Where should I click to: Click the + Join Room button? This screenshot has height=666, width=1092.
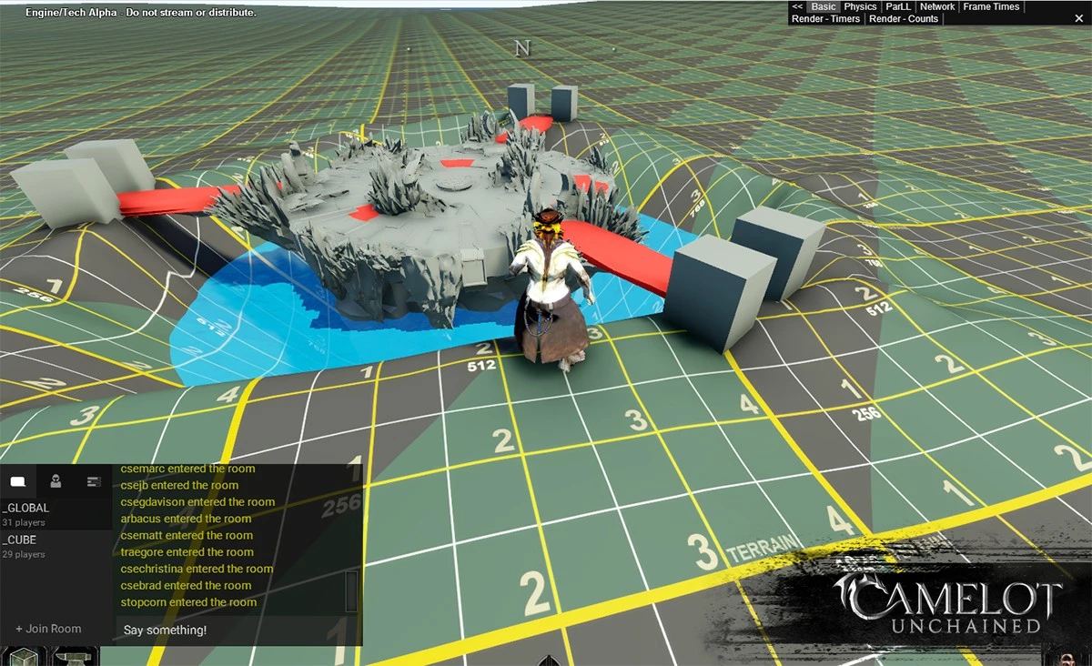48,629
